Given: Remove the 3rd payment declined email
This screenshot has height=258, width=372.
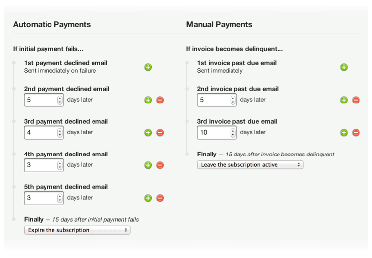Looking at the screenshot, I should tap(160, 133).
